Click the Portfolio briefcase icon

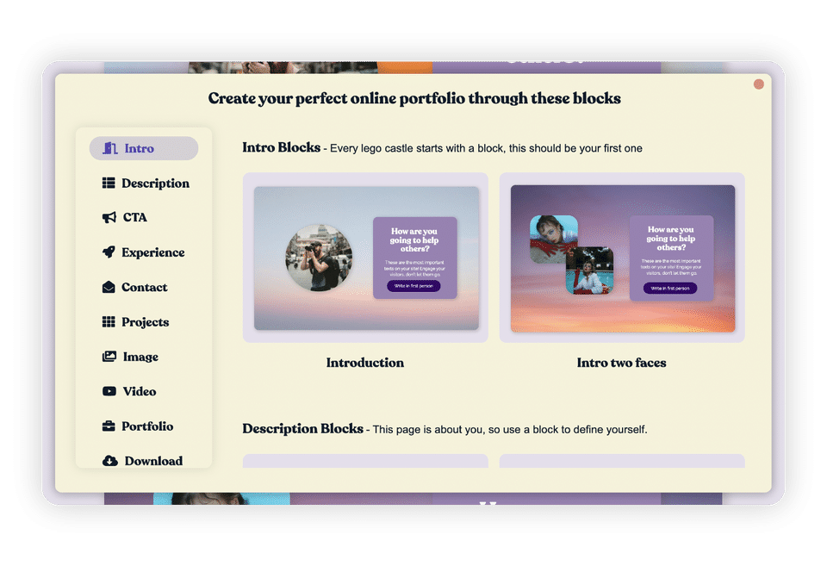click(109, 426)
